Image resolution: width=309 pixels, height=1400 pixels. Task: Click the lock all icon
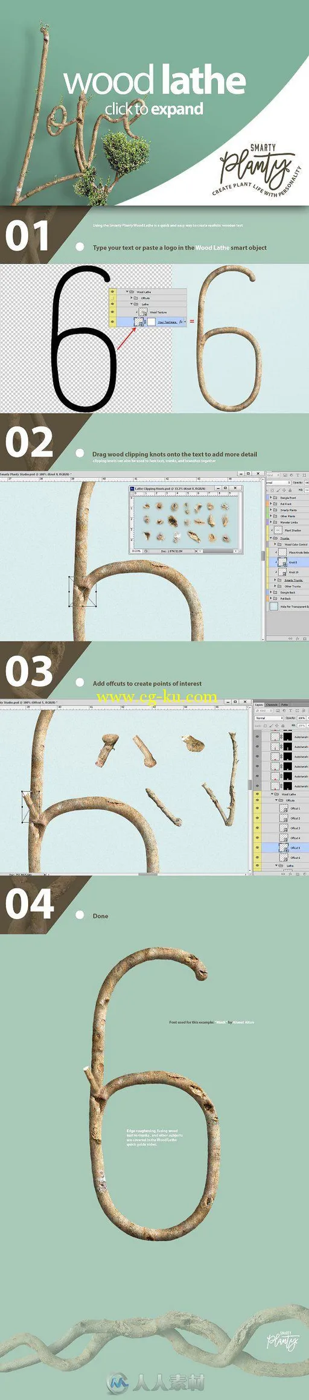point(283,725)
